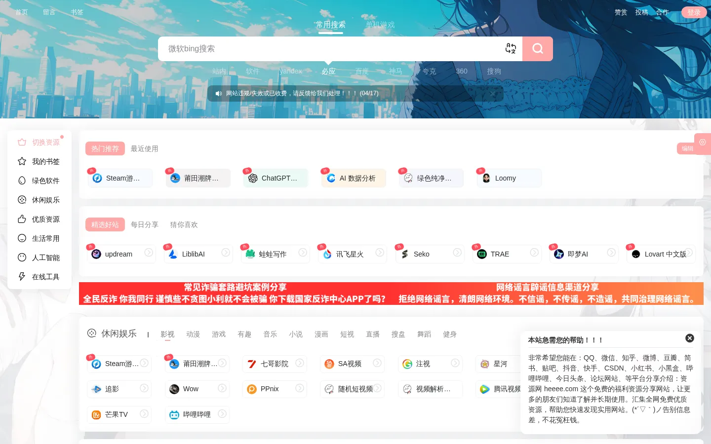Open AI 数据分析 recommendation card

[x=354, y=178]
